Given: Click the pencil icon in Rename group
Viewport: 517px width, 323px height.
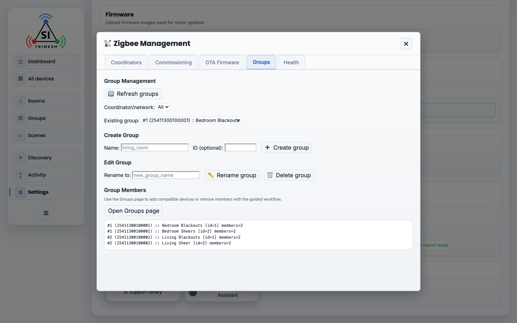Looking at the screenshot, I should tap(211, 175).
